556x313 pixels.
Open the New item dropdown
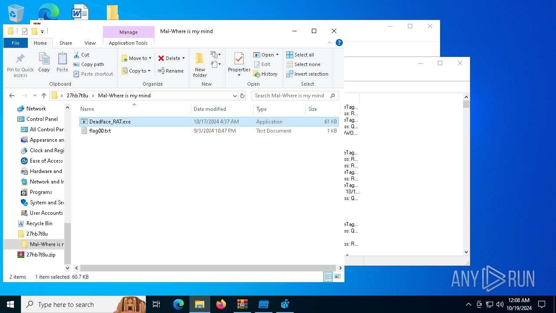[216, 55]
